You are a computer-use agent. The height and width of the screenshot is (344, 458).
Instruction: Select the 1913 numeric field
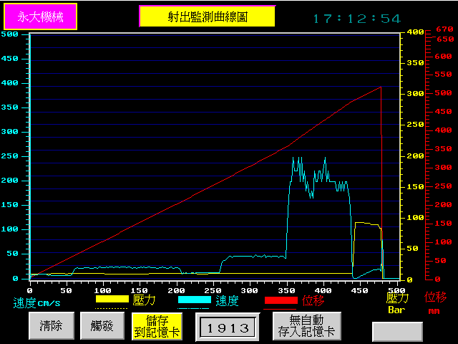[x=227, y=328]
